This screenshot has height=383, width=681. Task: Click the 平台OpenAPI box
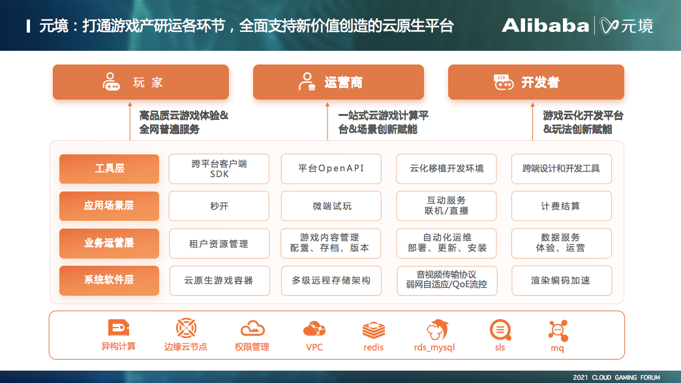331,169
